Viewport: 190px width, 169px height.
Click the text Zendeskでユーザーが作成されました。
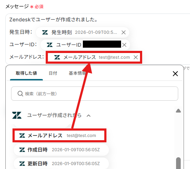click(x=53, y=20)
